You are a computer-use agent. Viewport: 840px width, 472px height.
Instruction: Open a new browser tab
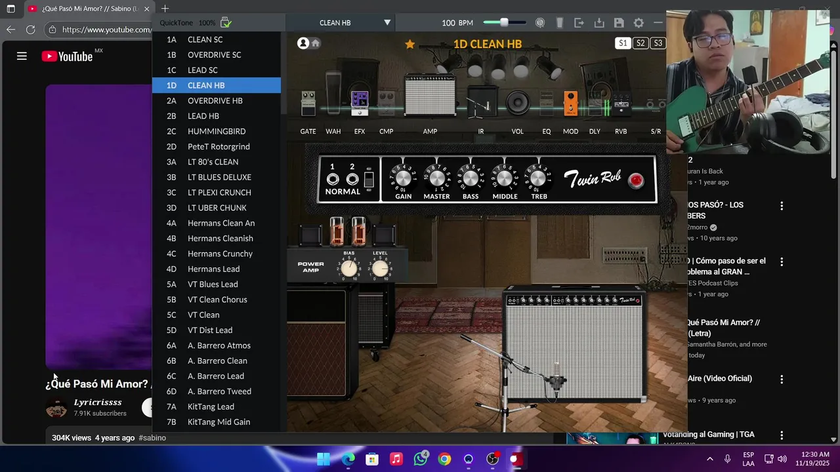point(165,9)
